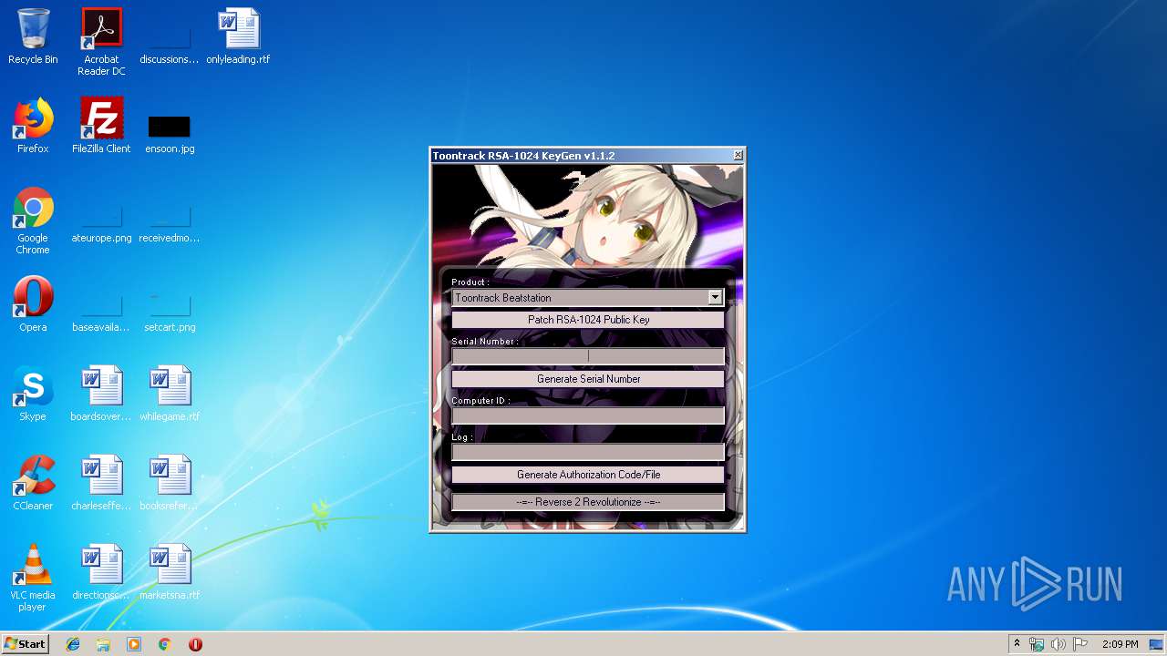Viewport: 1167px width, 656px height.
Task: Click Generate Serial Number button
Action: point(588,379)
